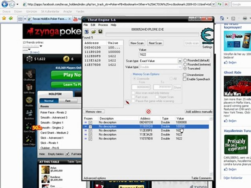The image size is (251, 188).
Task: Click the Favorites star icon
Action: [4, 18]
